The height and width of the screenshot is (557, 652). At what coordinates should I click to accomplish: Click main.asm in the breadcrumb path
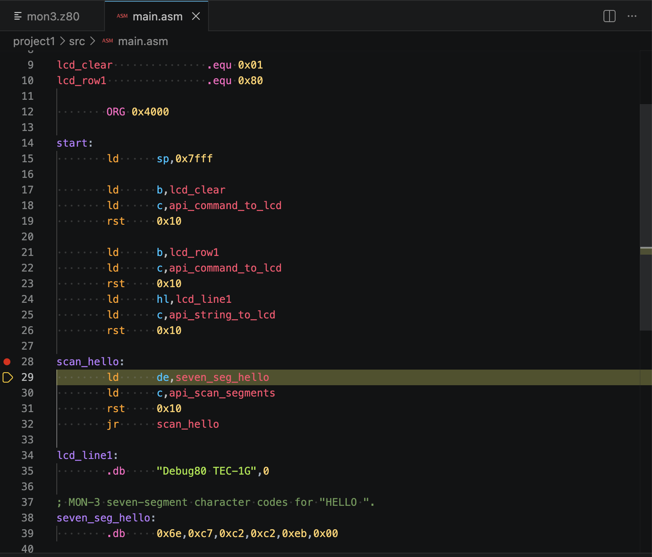pyautogui.click(x=143, y=41)
